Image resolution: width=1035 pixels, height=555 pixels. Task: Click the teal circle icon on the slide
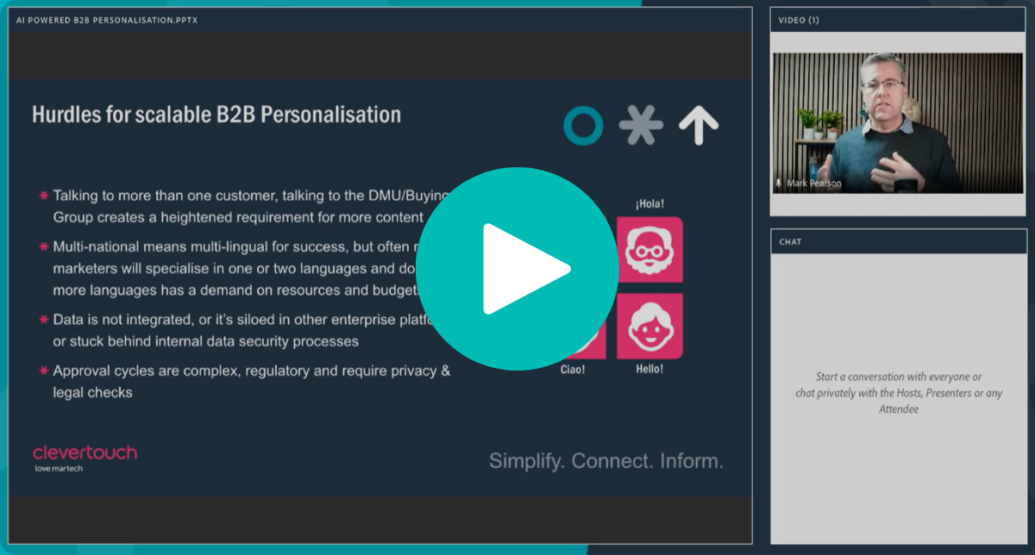(583, 126)
